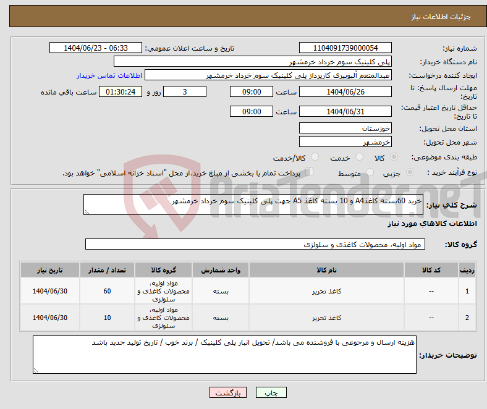487x409 pixels.
Task: Click the delivery province field خوزستان
Action: pos(345,128)
